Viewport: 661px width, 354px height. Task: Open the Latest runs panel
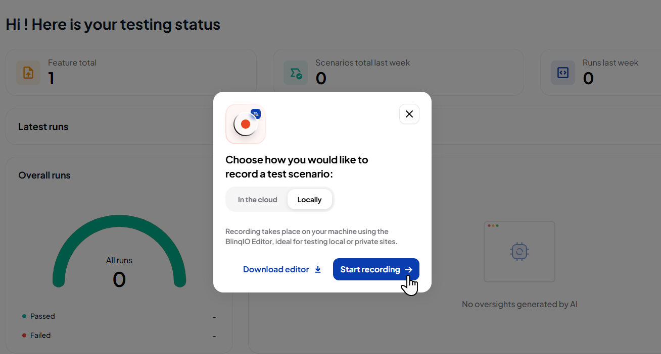point(43,127)
